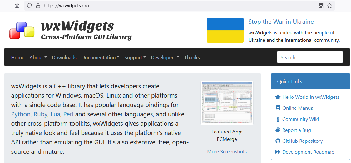
Task: Click the Search input field
Action: (x=309, y=57)
